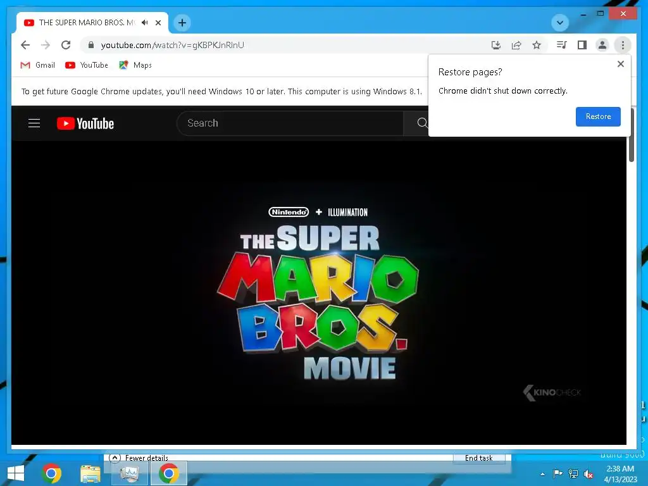Open the network tray icon

(x=573, y=473)
